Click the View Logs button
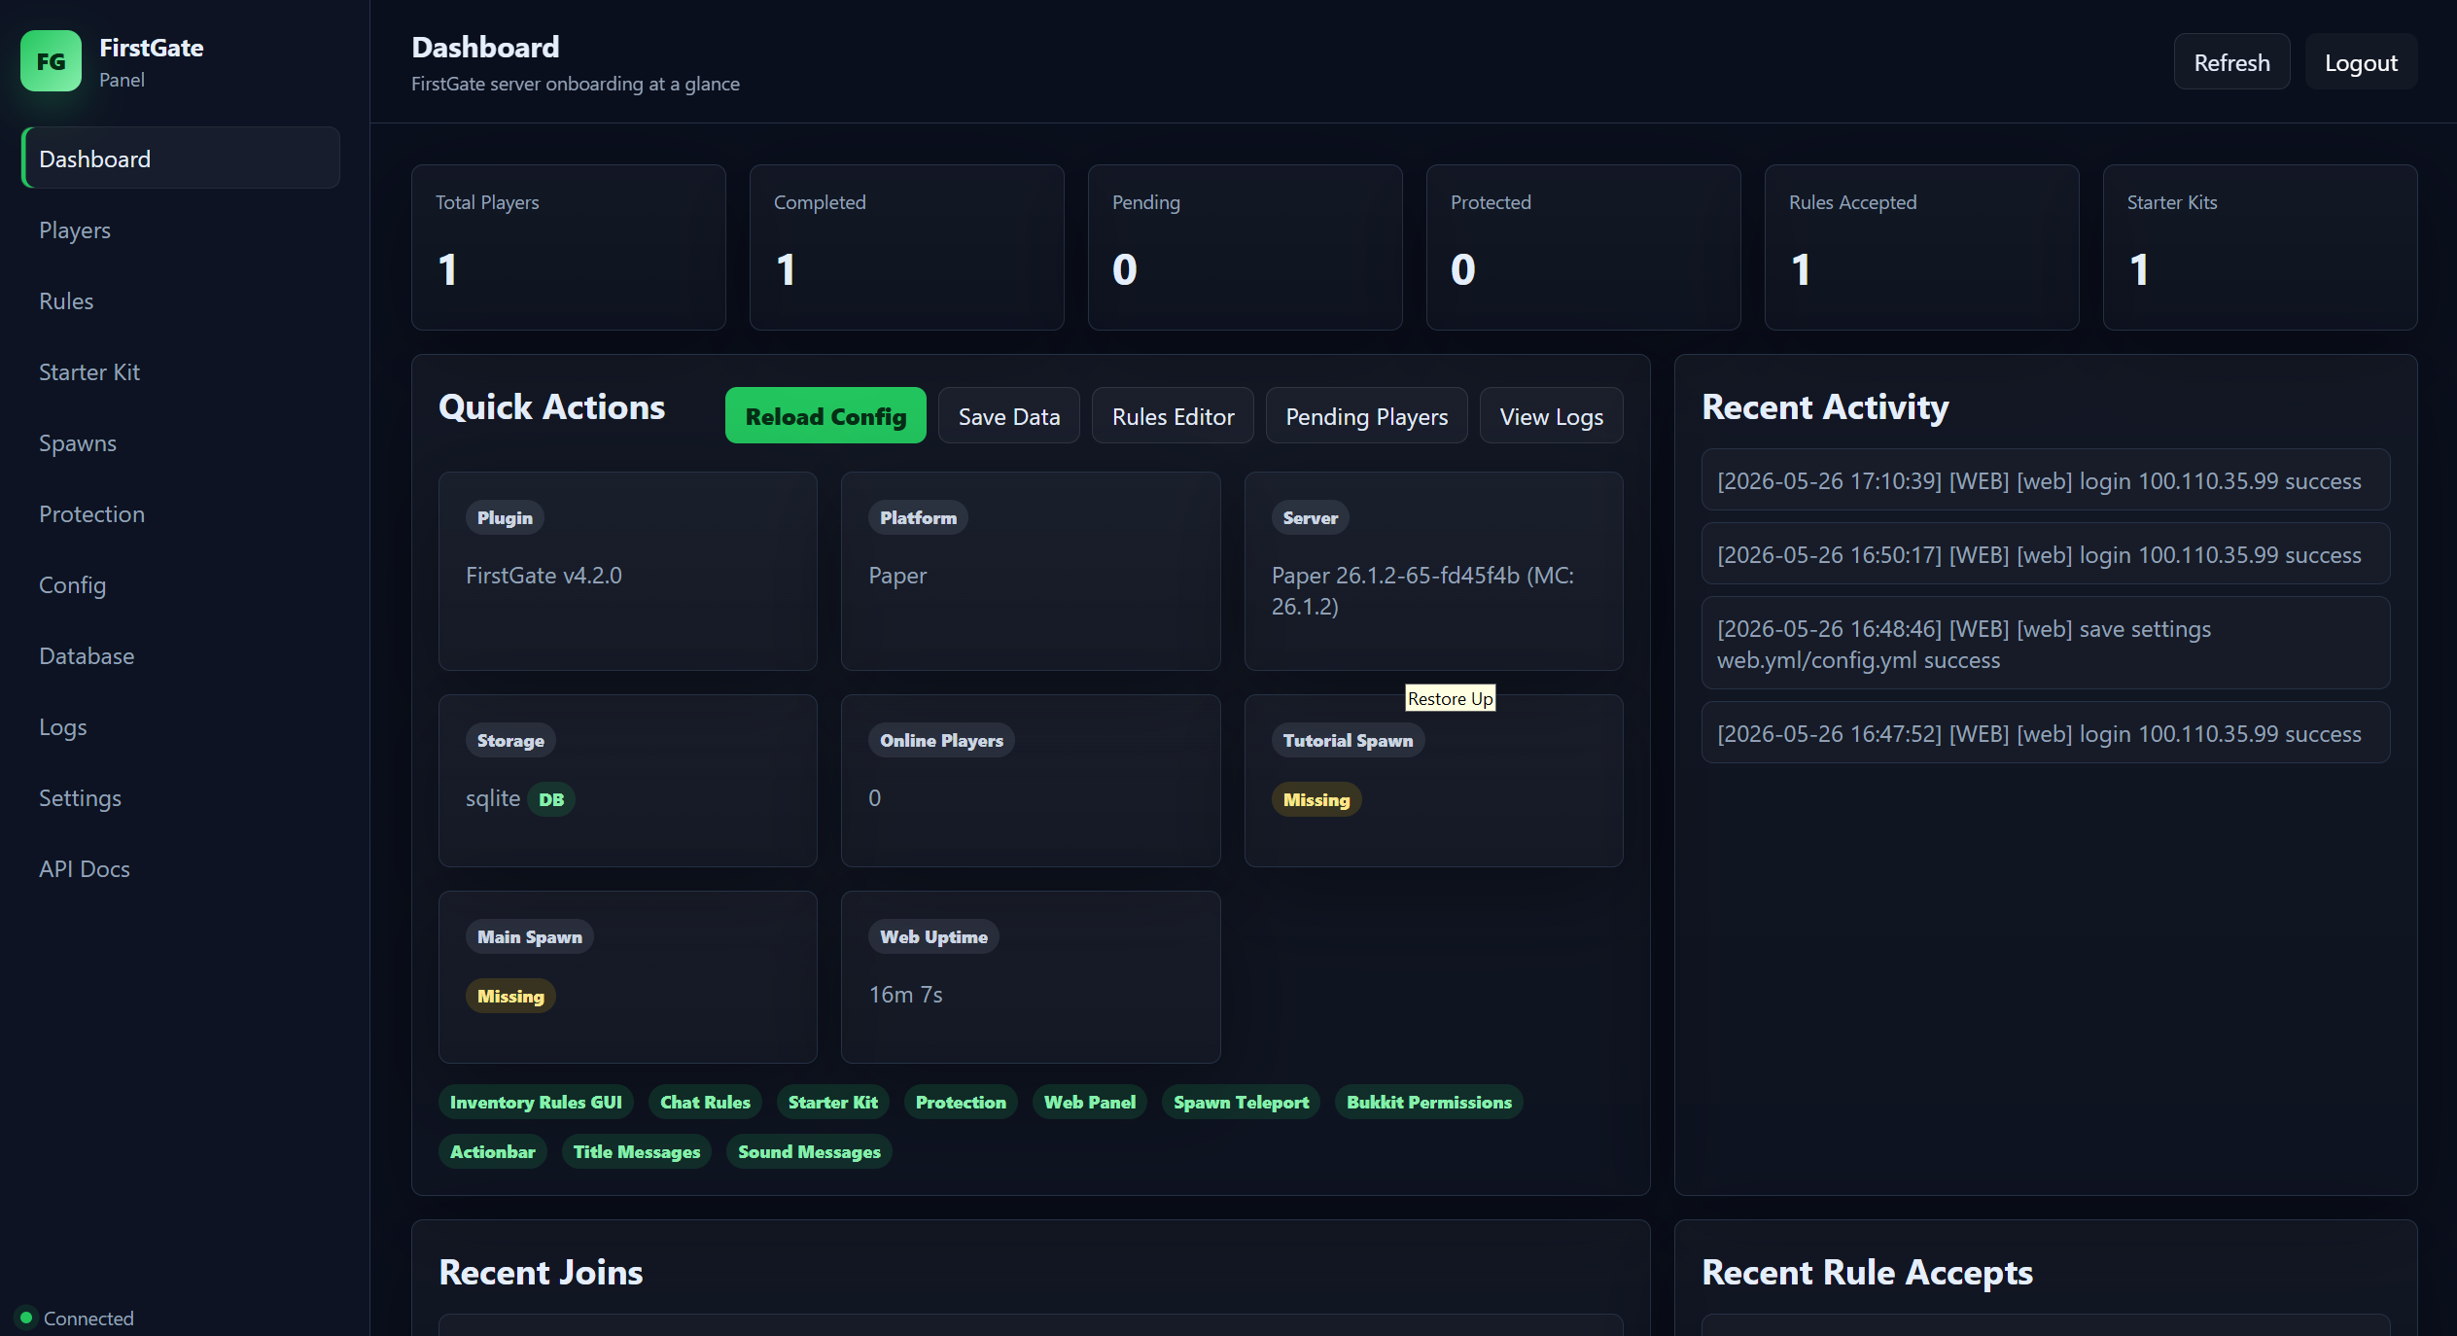 (1551, 416)
